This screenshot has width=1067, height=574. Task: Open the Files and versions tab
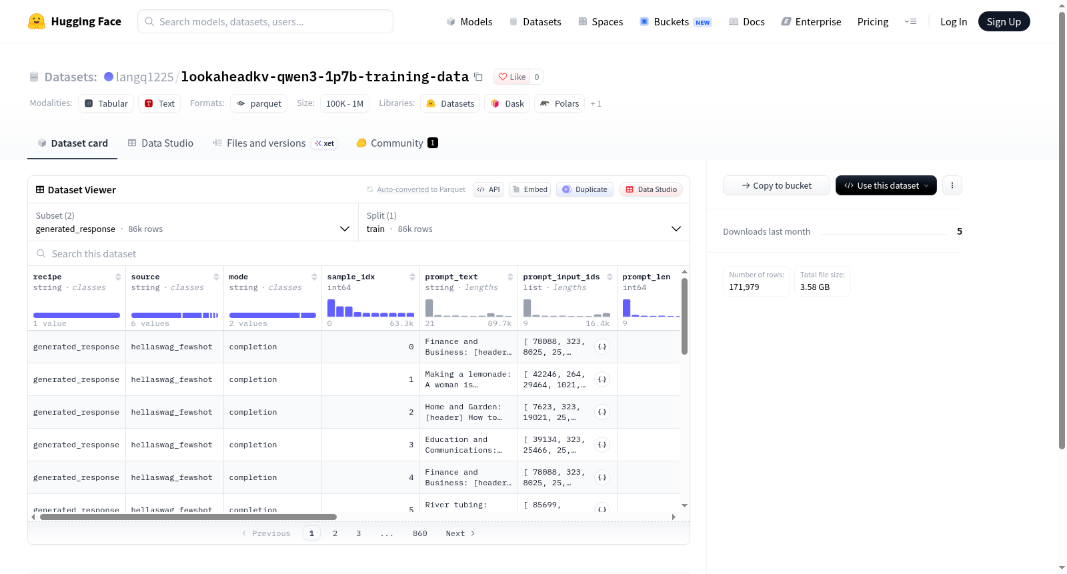point(275,143)
